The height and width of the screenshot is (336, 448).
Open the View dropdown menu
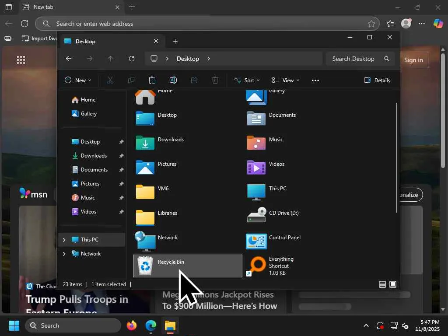(x=285, y=80)
